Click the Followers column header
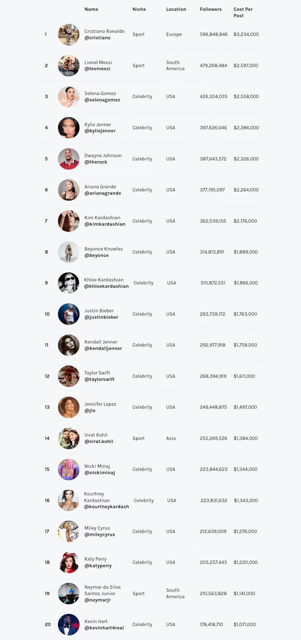The height and width of the screenshot is (640, 301). pos(211,9)
